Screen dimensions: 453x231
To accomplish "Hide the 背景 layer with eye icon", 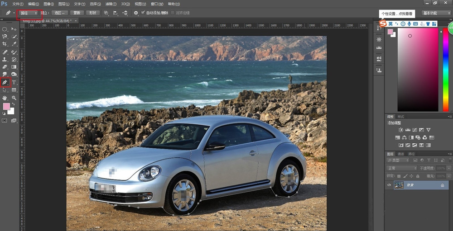I will click(389, 185).
